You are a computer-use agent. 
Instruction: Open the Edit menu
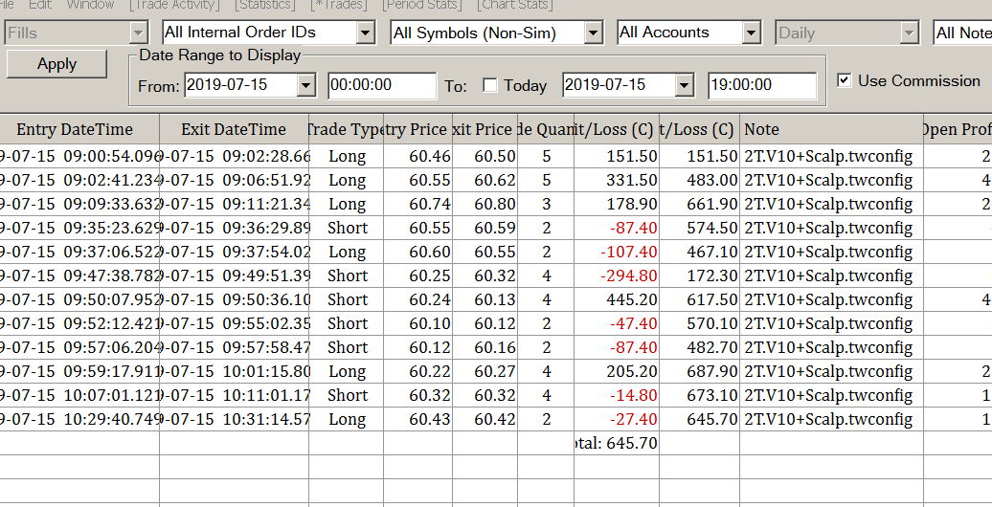pyautogui.click(x=40, y=5)
